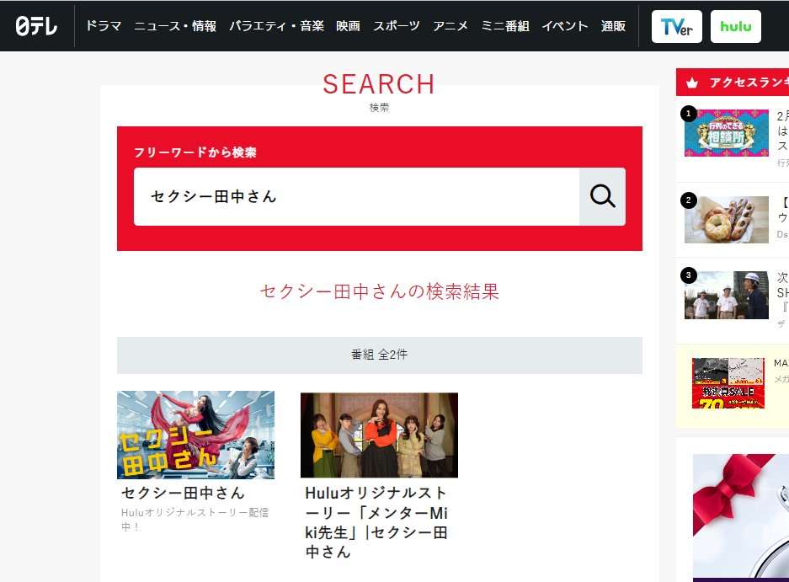Open the TVer service button

coord(676,26)
